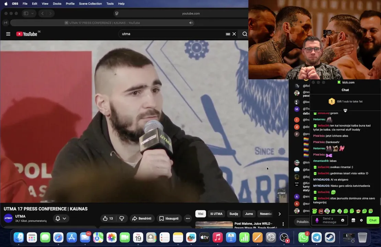The image size is (381, 247).
Task: Open the OBS Profile menu
Action: (70, 4)
